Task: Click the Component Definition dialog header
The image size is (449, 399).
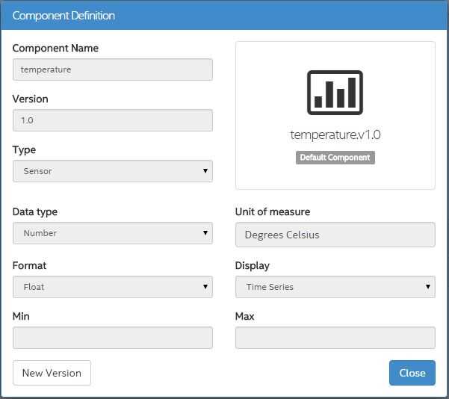Action: pos(64,16)
